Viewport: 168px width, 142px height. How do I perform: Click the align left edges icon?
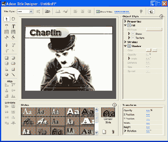coord(7,85)
